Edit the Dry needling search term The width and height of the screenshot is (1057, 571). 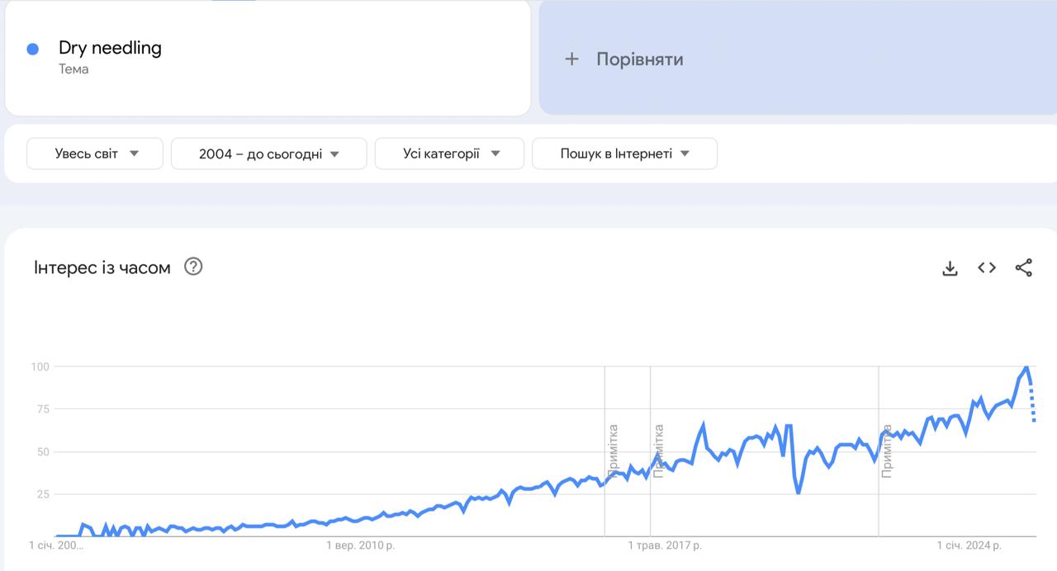pos(110,48)
